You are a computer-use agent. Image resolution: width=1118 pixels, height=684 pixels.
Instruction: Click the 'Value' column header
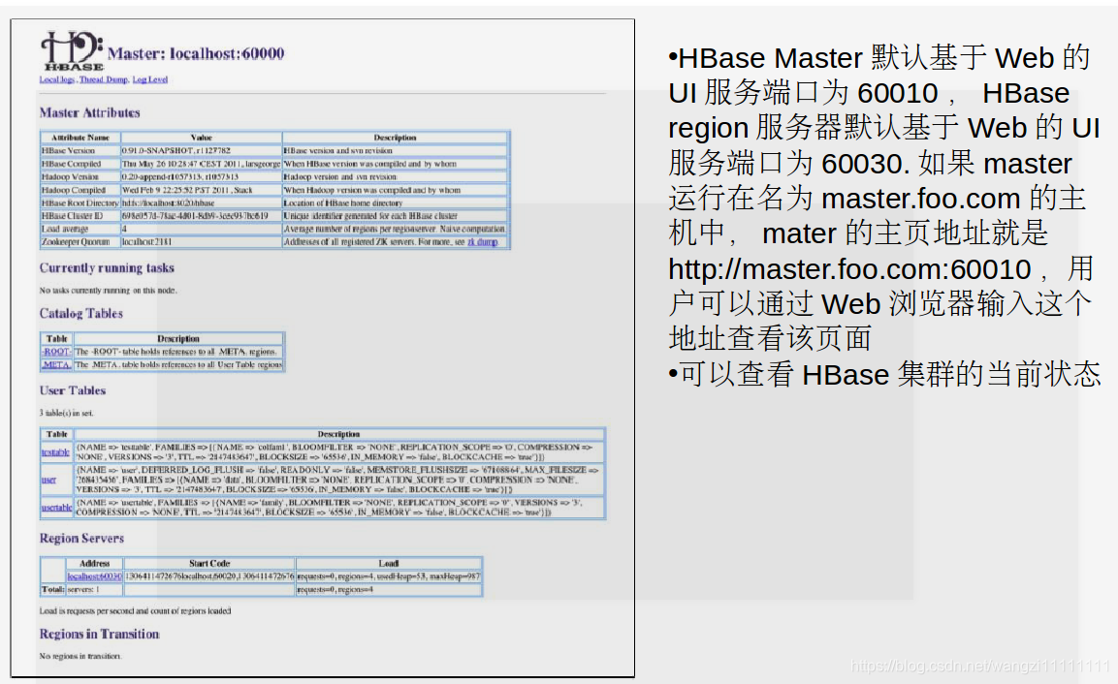pyautogui.click(x=201, y=138)
